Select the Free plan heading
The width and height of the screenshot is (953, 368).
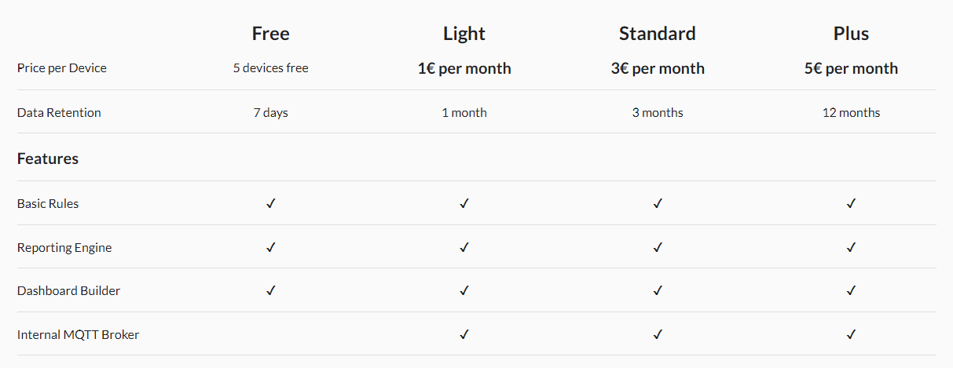[x=271, y=34]
